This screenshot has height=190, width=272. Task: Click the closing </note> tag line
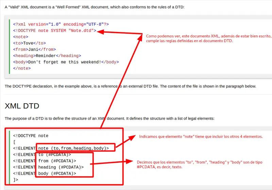click(x=22, y=68)
